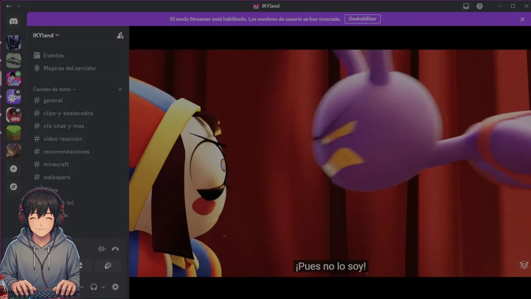Create channel with plus next to Canales de texto
531x299 pixels.
point(120,89)
